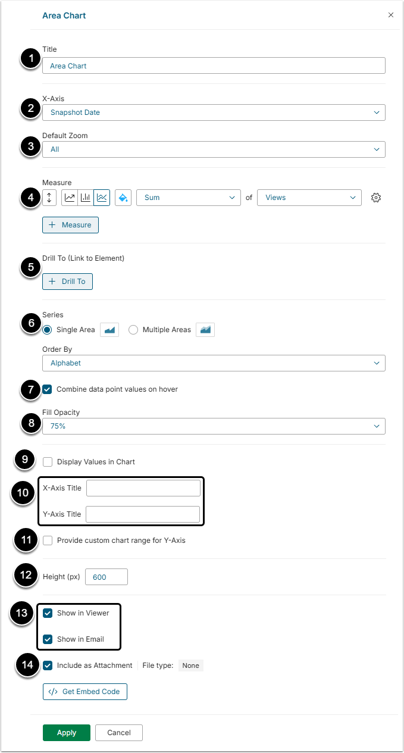Open the measure fill color picker
The image size is (404, 753).
pos(123,198)
